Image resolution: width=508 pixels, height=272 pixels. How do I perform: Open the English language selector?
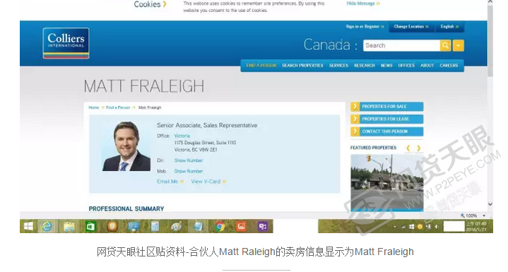[449, 27]
